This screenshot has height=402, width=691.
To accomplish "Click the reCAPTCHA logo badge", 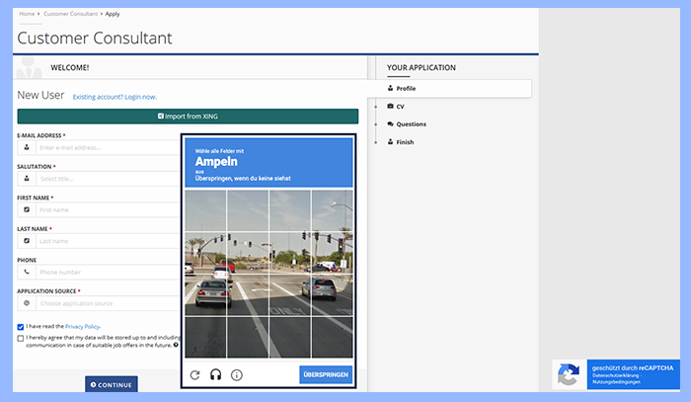I will (x=569, y=374).
